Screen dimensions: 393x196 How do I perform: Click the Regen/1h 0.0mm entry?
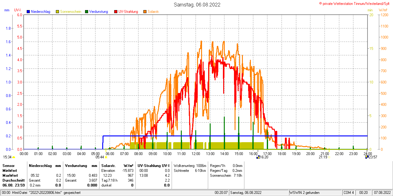click(x=226, y=165)
